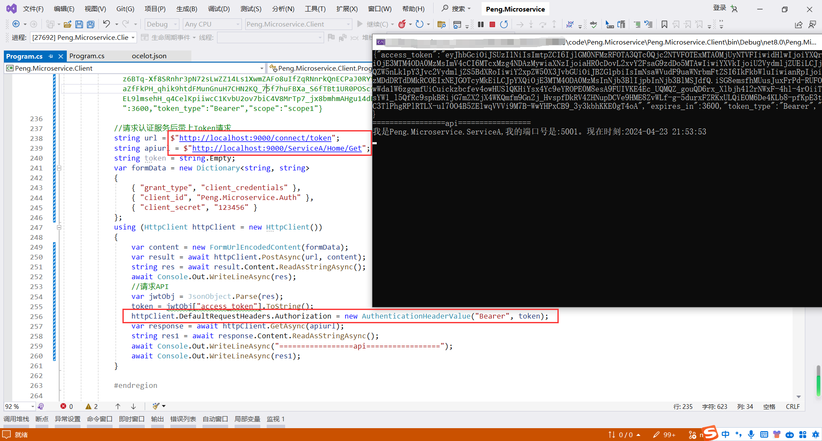This screenshot has height=441, width=822.
Task: Click the localhost:9000/connect/token link
Action: [x=255, y=138]
